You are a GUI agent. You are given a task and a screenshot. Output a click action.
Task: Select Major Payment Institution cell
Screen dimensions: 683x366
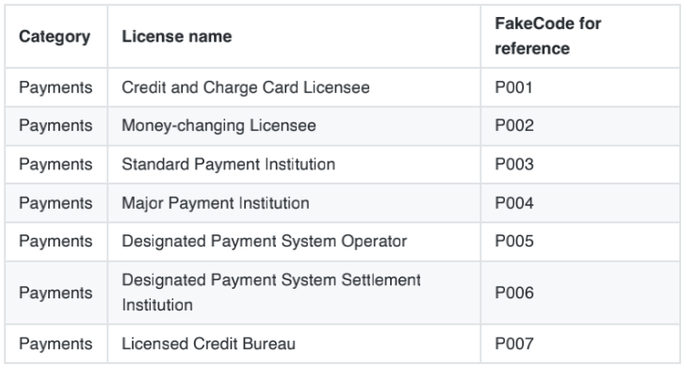click(x=294, y=203)
